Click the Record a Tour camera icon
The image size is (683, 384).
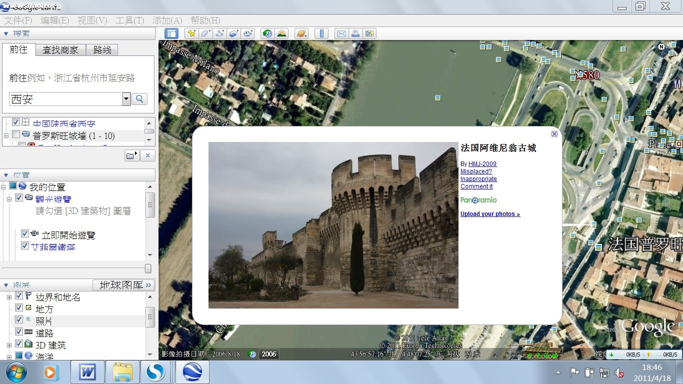(248, 33)
